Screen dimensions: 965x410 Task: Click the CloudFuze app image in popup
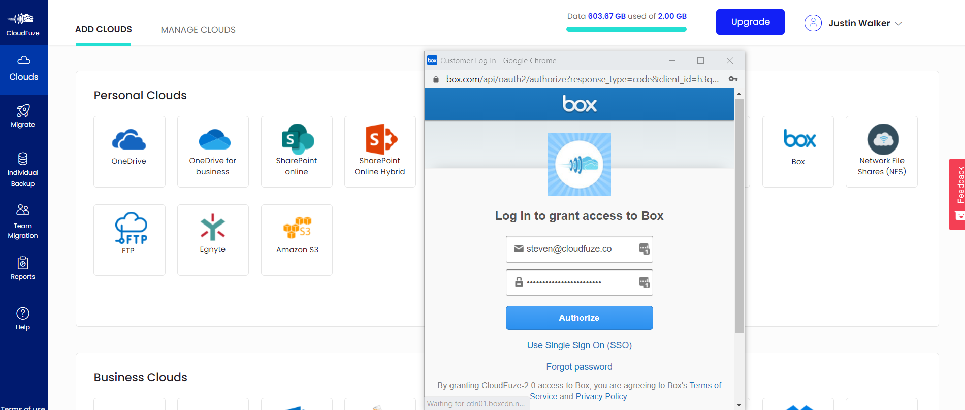tap(579, 164)
